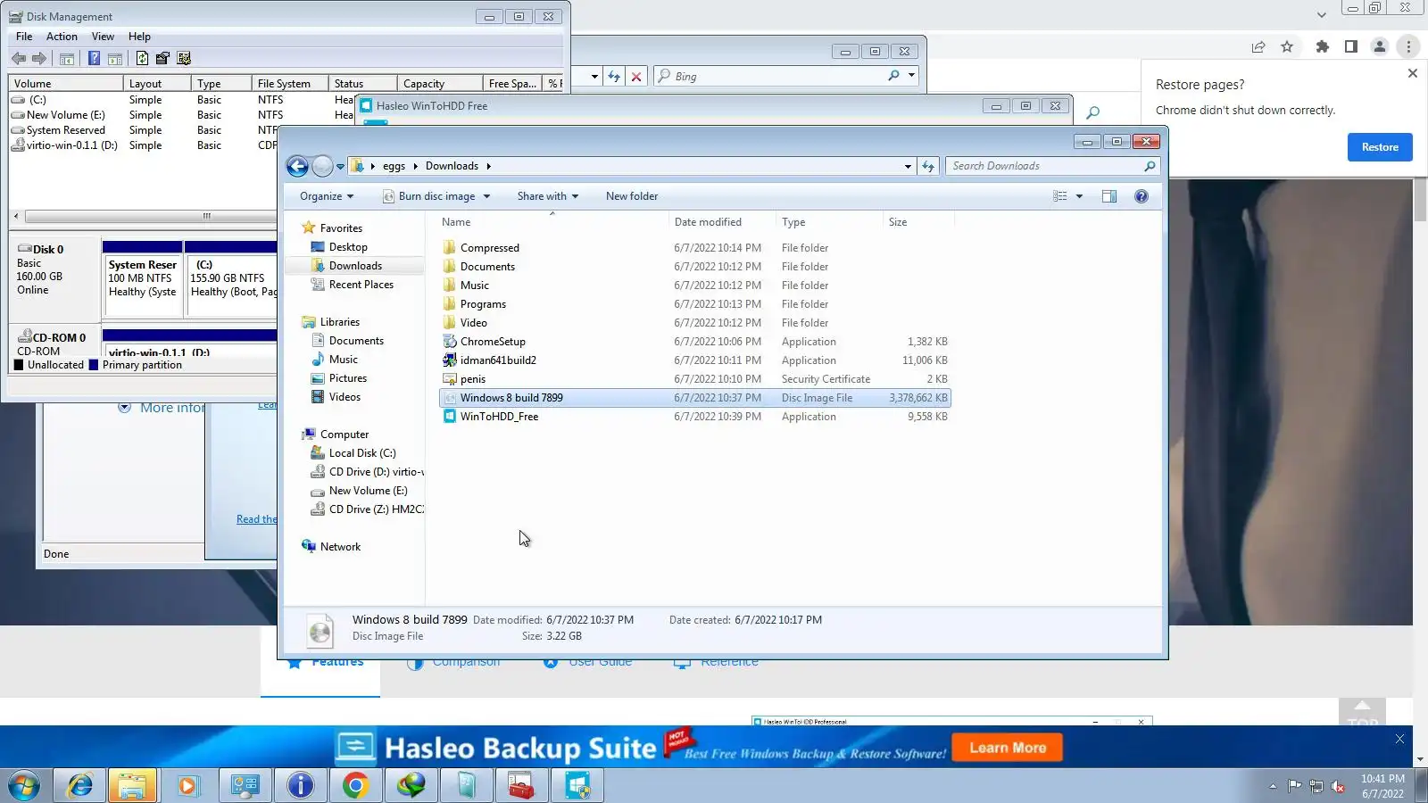Expand the eggs breadcrumb arrow in address bar

click(415, 166)
